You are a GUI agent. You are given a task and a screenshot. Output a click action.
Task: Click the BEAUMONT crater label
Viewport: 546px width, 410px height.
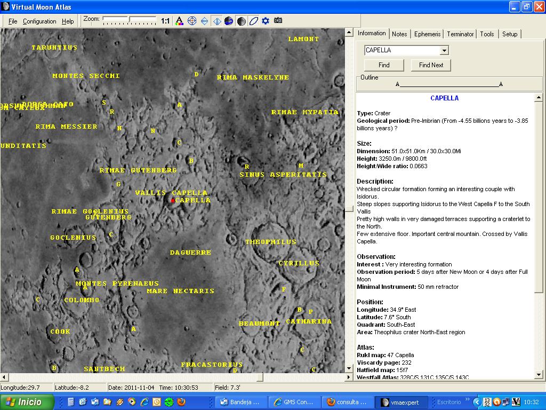tap(260, 324)
